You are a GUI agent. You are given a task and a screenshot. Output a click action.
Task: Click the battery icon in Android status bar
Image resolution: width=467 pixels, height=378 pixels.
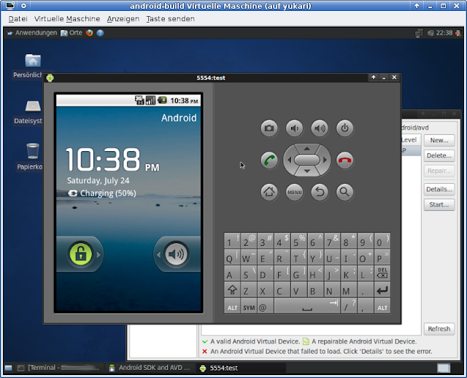click(x=162, y=101)
